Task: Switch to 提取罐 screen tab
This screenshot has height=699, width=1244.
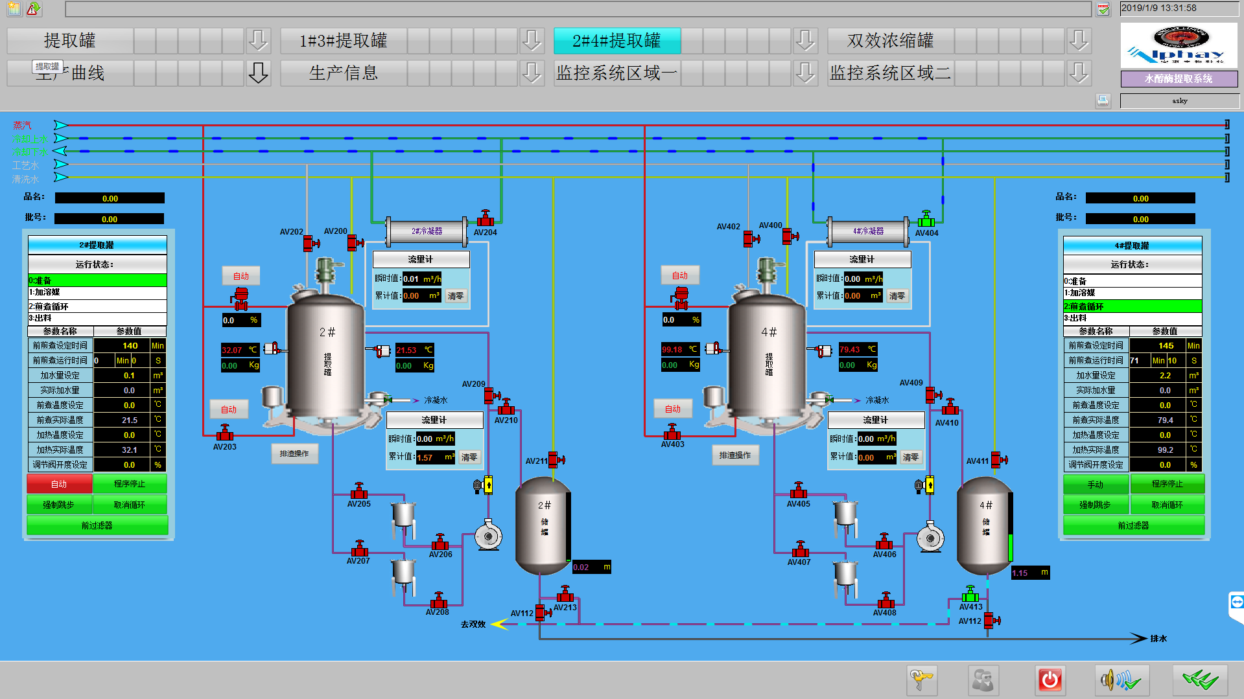Action: [x=70, y=41]
